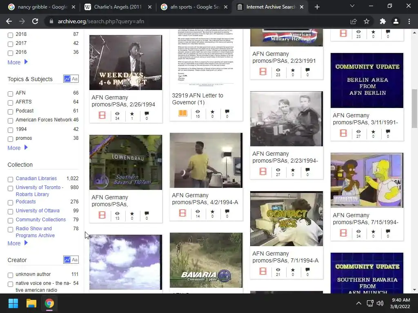Close the afn sports Google tab
The height and width of the screenshot is (313, 418).
click(226, 7)
